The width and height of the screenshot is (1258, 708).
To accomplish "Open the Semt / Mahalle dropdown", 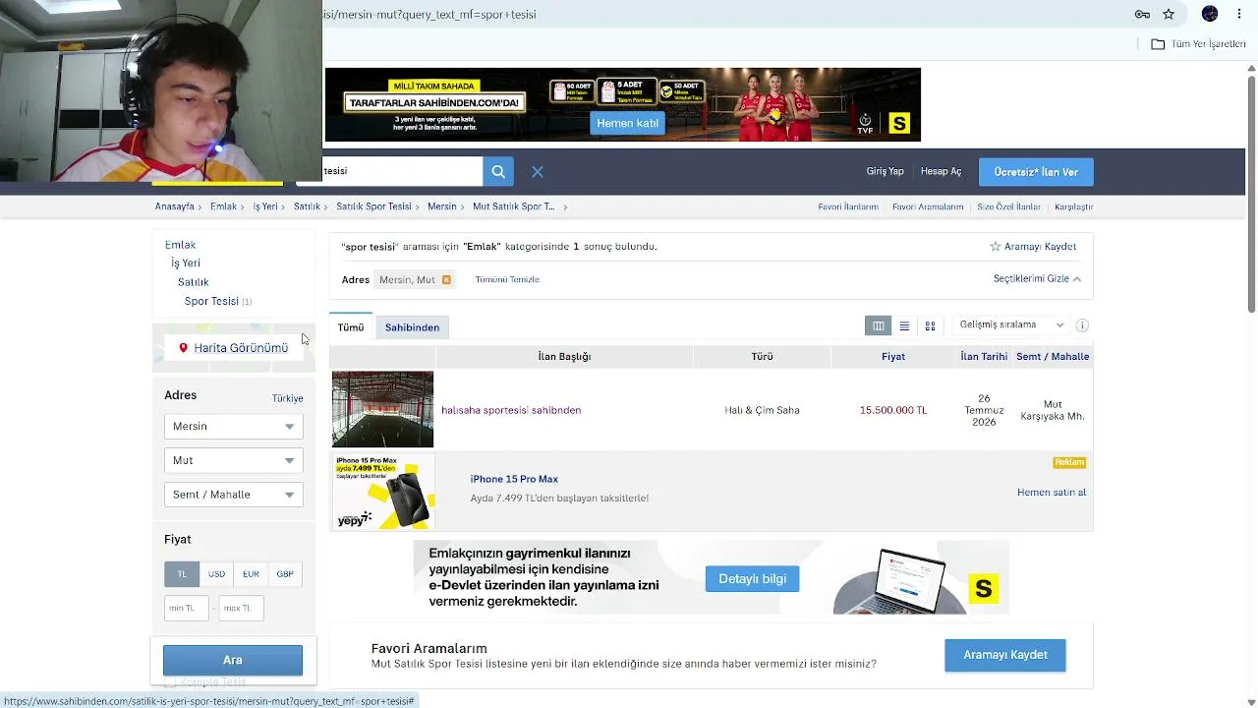I will [x=234, y=495].
